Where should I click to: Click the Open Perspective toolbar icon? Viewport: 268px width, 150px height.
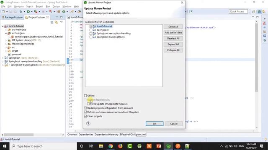[253, 12]
